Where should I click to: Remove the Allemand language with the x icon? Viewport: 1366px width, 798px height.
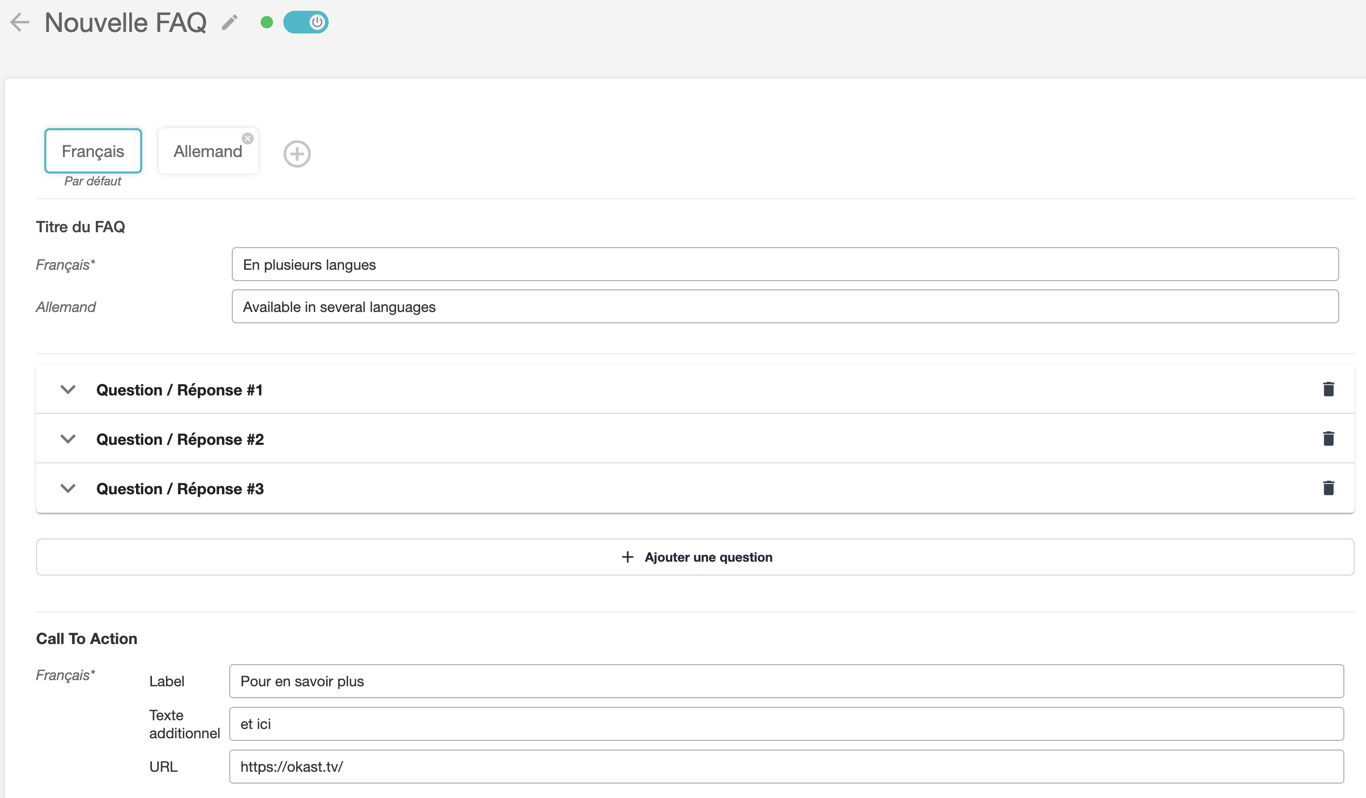[x=248, y=138]
